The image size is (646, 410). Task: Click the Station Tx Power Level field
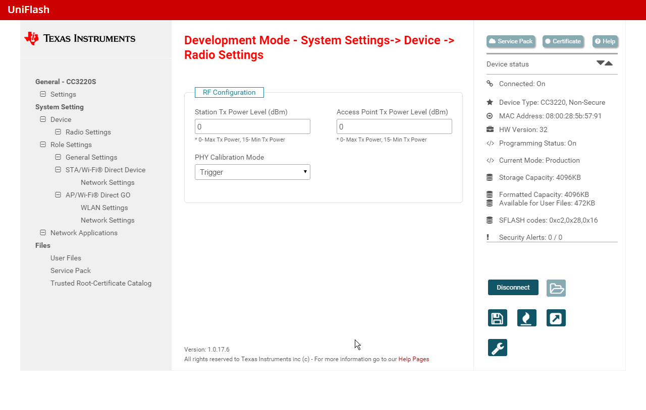[x=252, y=126]
